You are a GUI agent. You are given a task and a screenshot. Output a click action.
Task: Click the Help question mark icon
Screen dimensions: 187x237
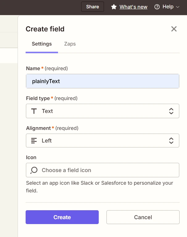click(x=157, y=7)
